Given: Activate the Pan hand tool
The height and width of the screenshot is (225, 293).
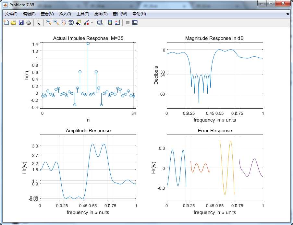Looking at the screenshot, I should [x=64, y=22].
